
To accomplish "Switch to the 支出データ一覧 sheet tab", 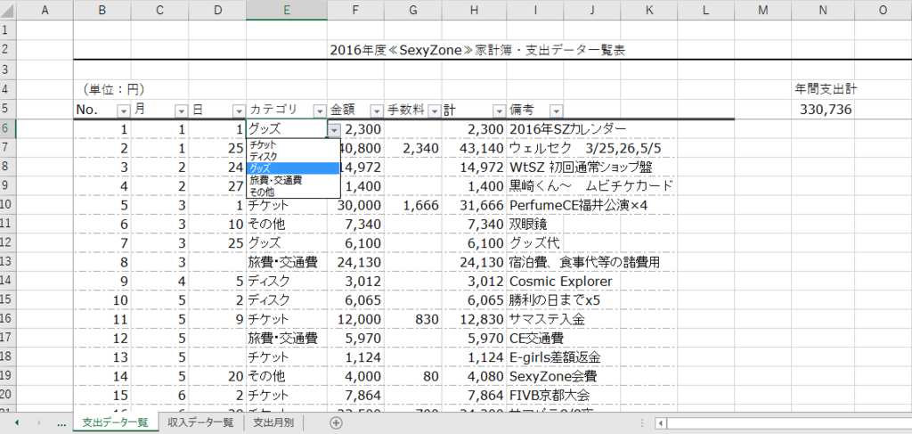I will coord(116,423).
